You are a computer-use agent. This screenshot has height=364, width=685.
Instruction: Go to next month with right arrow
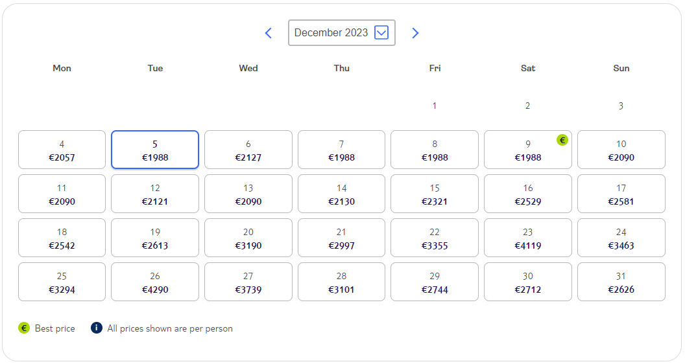click(415, 33)
